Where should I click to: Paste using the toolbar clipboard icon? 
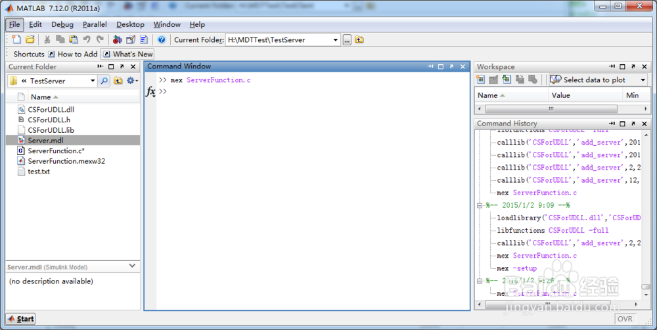74,39
